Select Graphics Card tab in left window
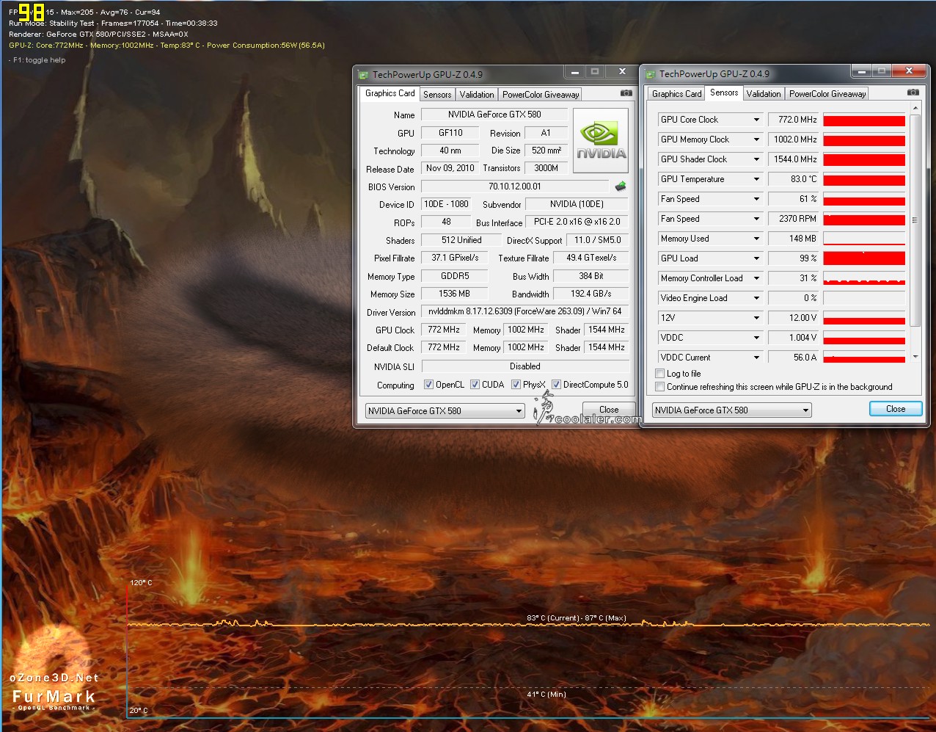Viewport: 936px width, 732px height. tap(390, 93)
